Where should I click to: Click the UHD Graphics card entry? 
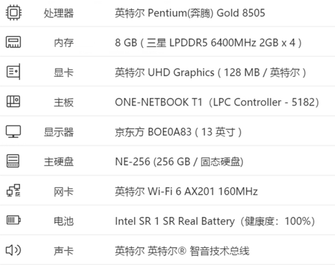click(x=210, y=72)
